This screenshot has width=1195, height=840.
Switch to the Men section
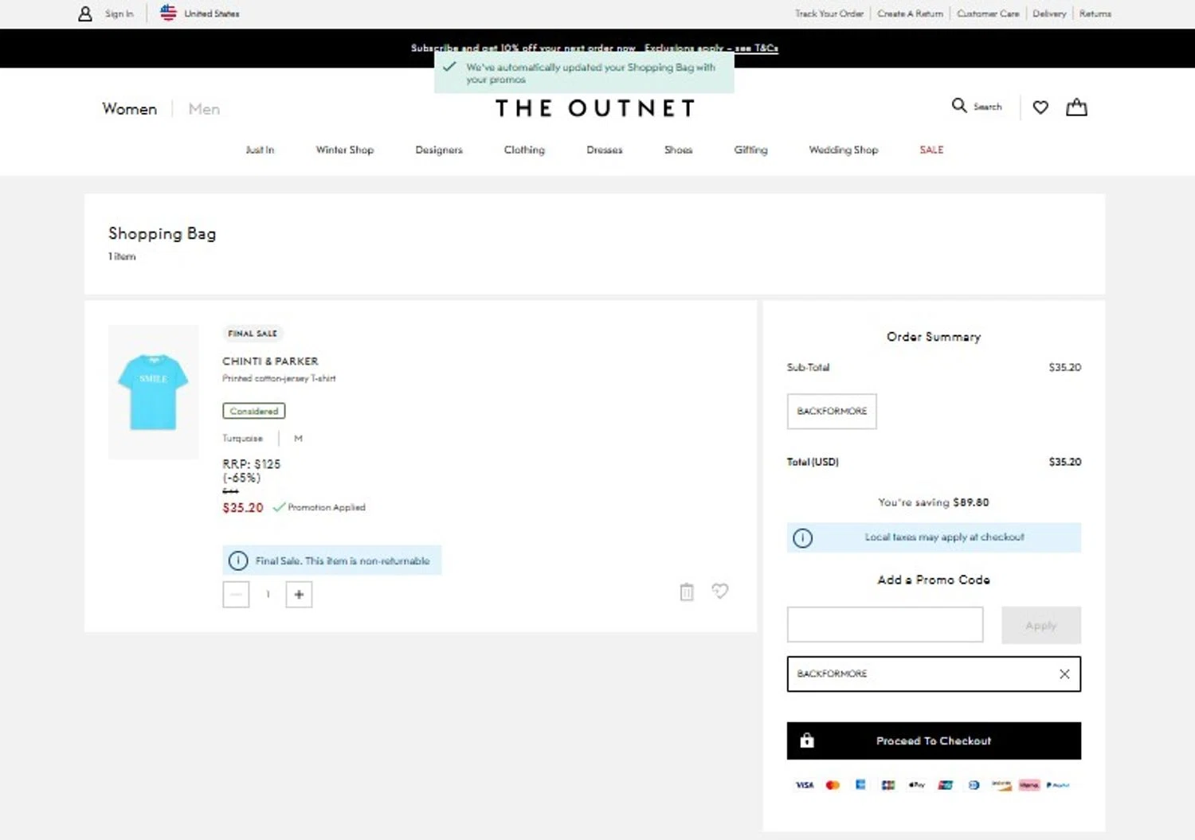[x=204, y=109]
